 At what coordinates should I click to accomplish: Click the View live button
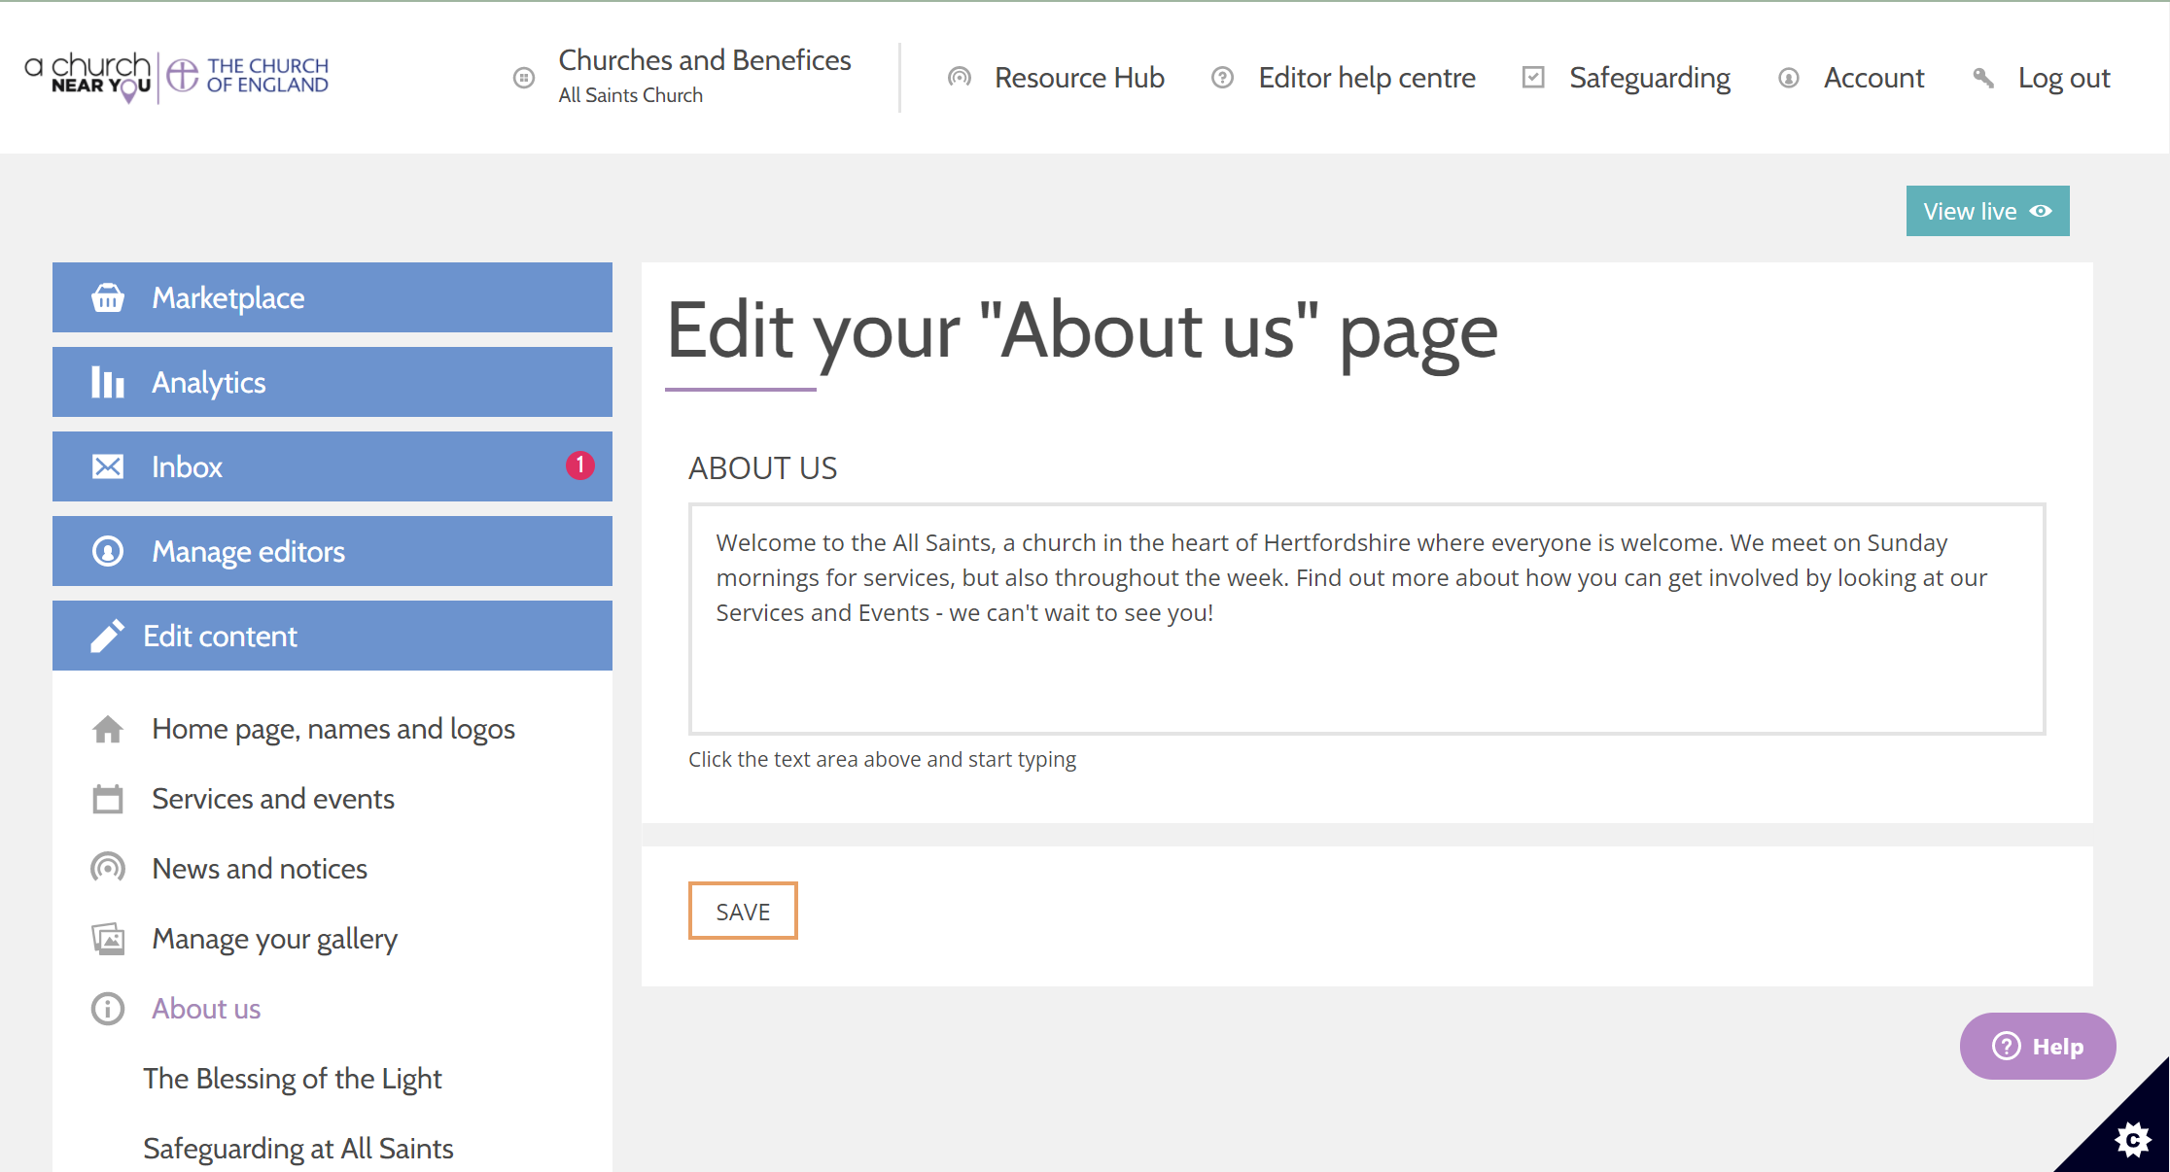click(x=1987, y=211)
